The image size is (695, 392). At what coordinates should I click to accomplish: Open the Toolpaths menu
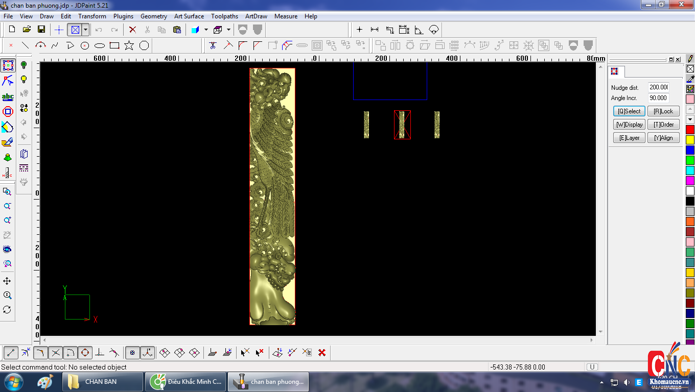tap(224, 16)
